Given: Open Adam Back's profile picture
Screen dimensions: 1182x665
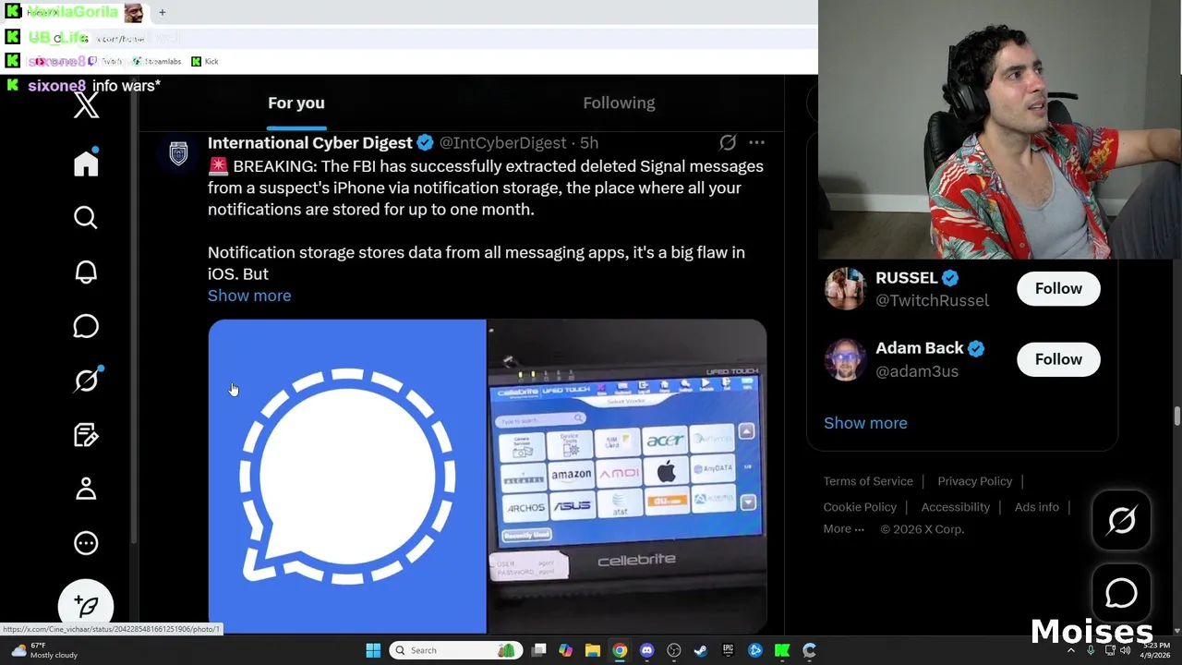Looking at the screenshot, I should pos(845,359).
